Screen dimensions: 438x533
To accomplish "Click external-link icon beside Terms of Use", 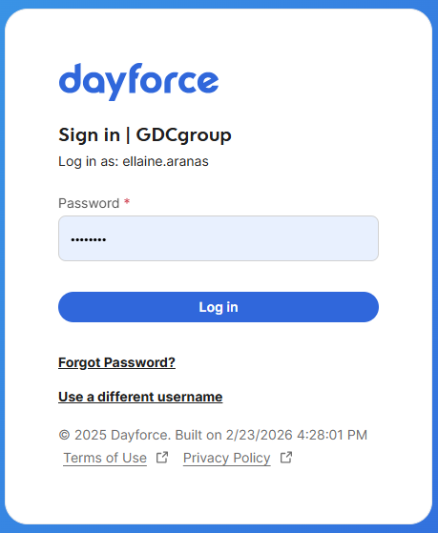I will click(162, 458).
